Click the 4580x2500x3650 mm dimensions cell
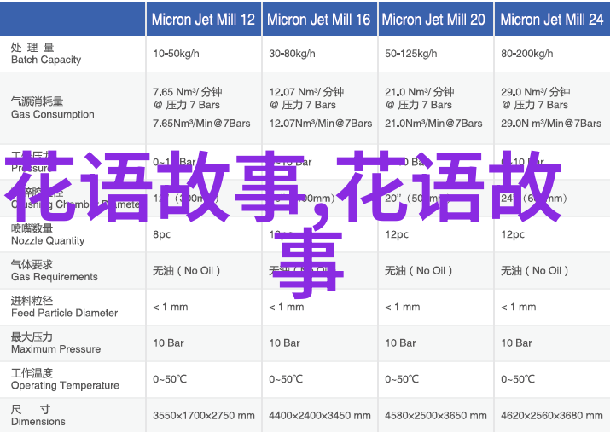The height and width of the screenshot is (432, 616). 436,415
